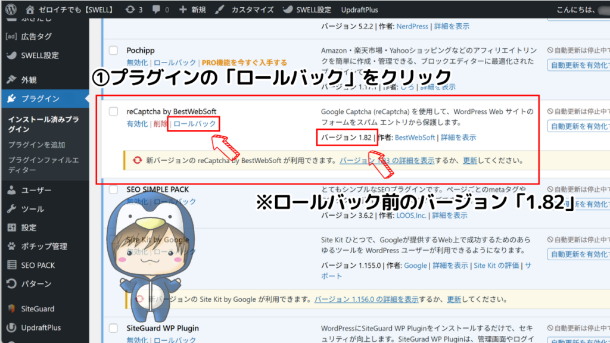Click the プラグイン plug icon in sidebar
This screenshot has width=610, height=343.
coord(12,98)
